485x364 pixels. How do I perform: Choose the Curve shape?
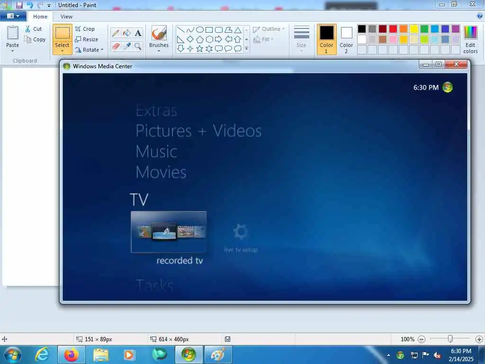coord(190,30)
